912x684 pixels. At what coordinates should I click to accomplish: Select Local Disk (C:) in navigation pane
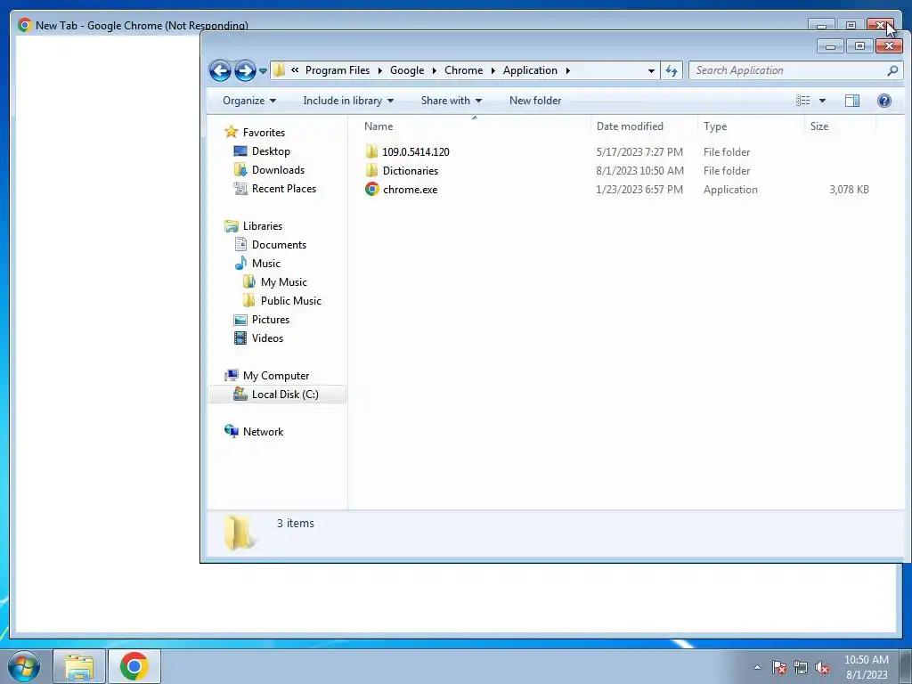point(276,395)
